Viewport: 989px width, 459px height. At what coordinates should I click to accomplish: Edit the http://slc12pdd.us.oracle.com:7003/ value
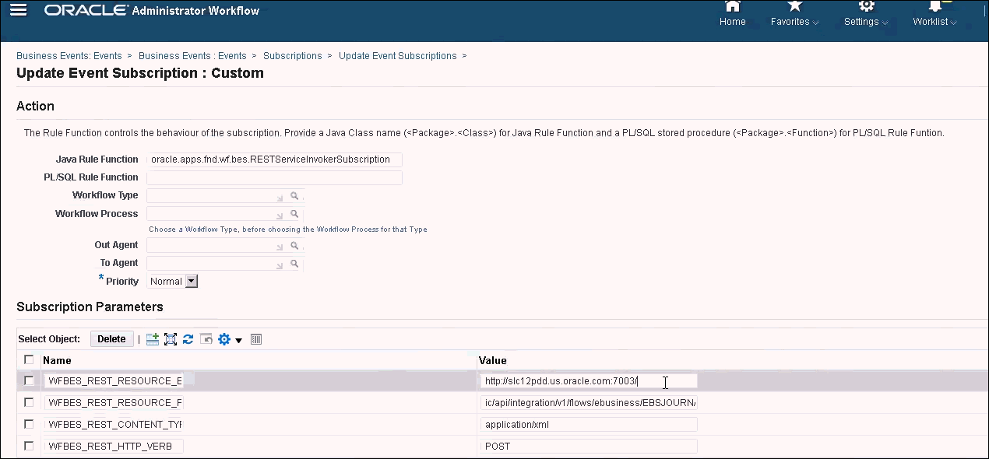(x=589, y=381)
